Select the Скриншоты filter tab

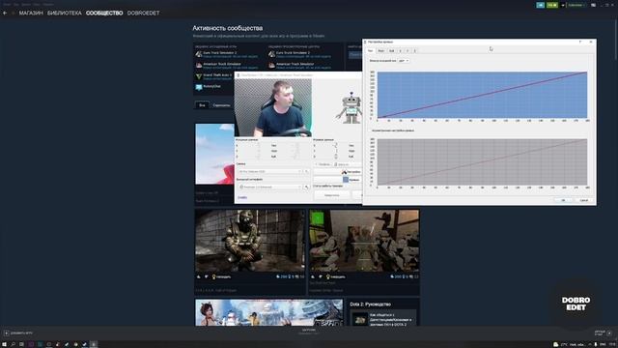click(221, 105)
